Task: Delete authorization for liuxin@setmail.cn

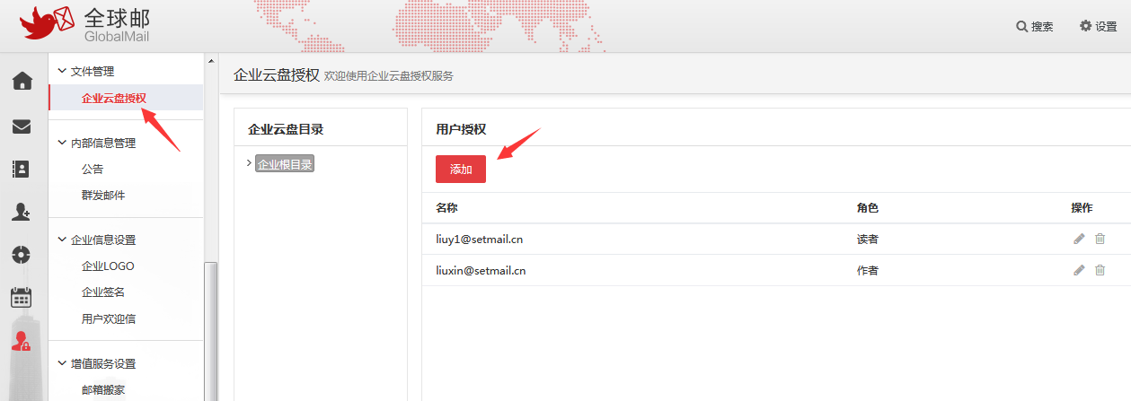Action: tap(1100, 270)
